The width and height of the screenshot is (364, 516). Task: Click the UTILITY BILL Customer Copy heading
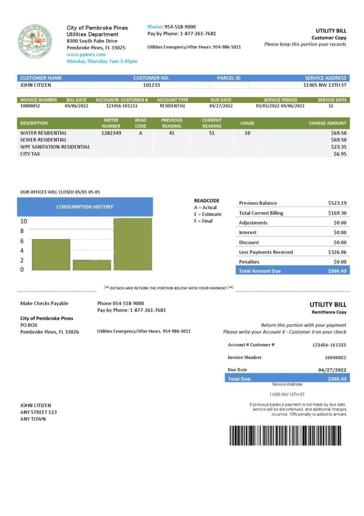pos(330,34)
